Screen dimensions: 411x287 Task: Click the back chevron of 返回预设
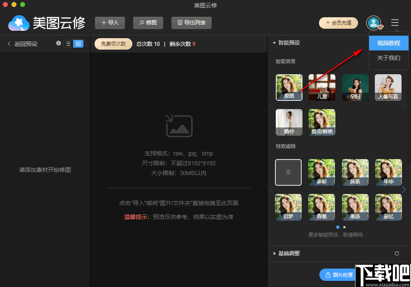(x=9, y=43)
